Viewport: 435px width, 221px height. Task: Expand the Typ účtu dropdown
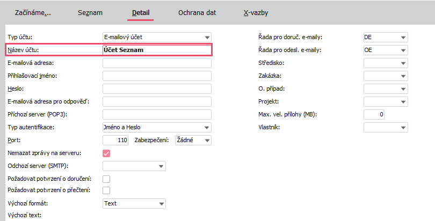click(x=157, y=37)
